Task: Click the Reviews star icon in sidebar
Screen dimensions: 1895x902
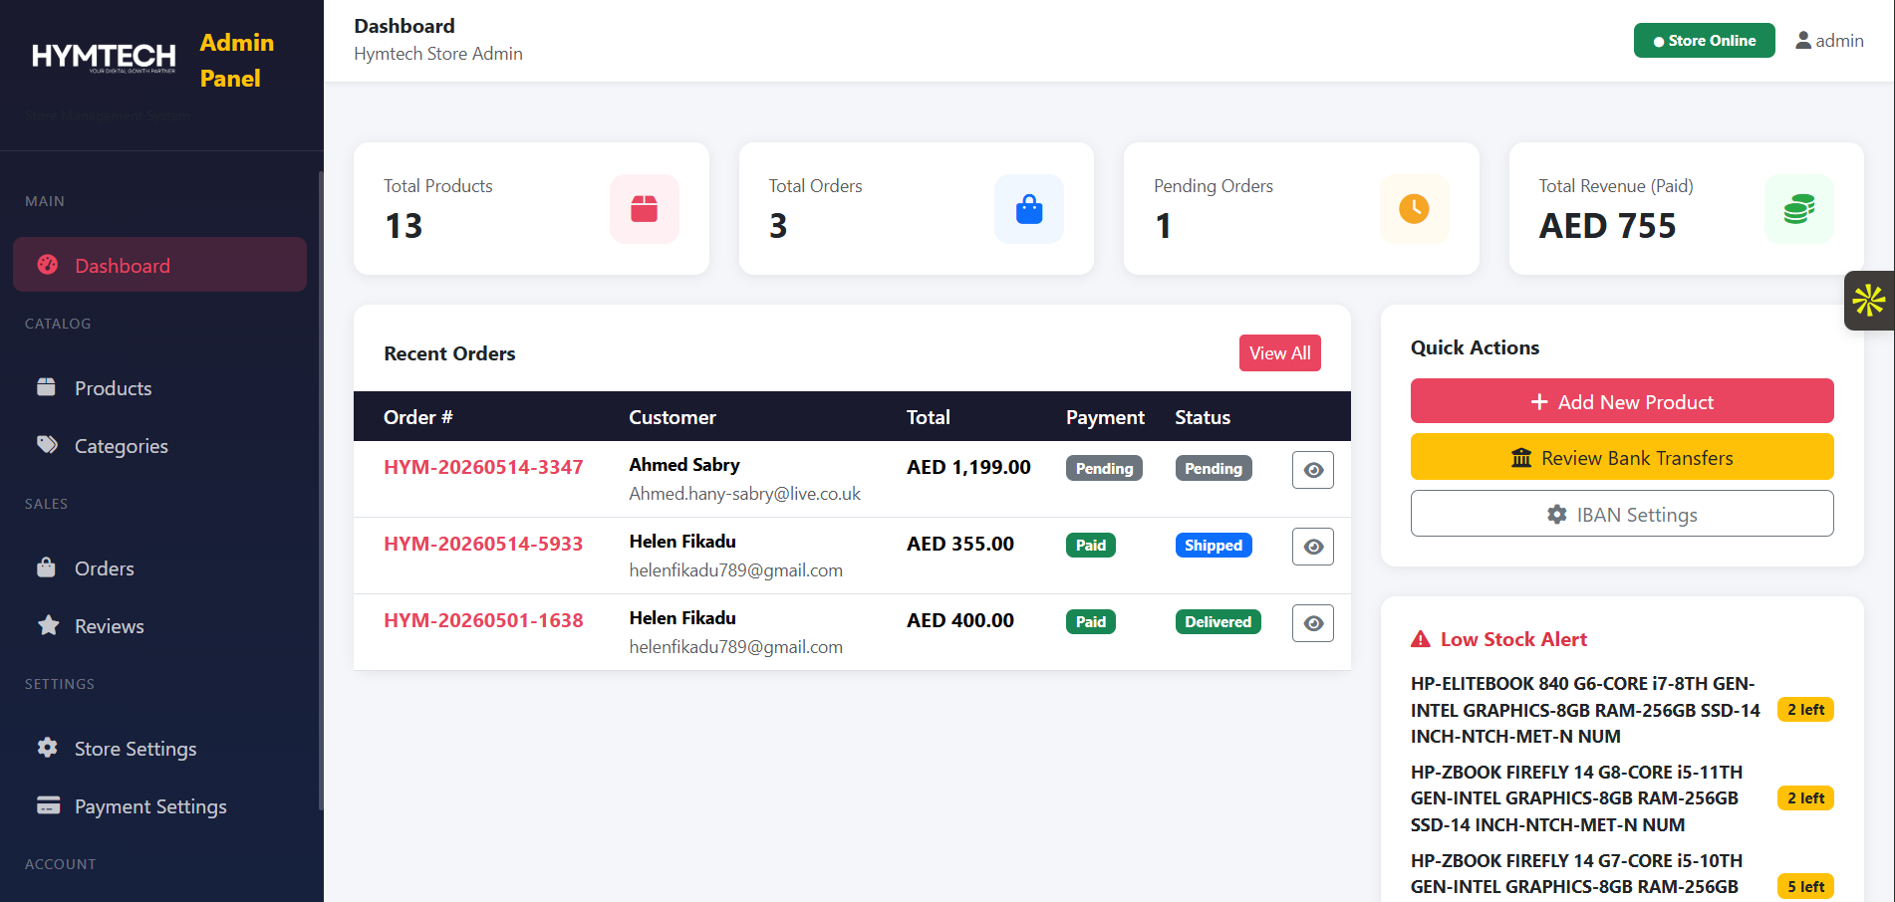Action: pos(48,625)
